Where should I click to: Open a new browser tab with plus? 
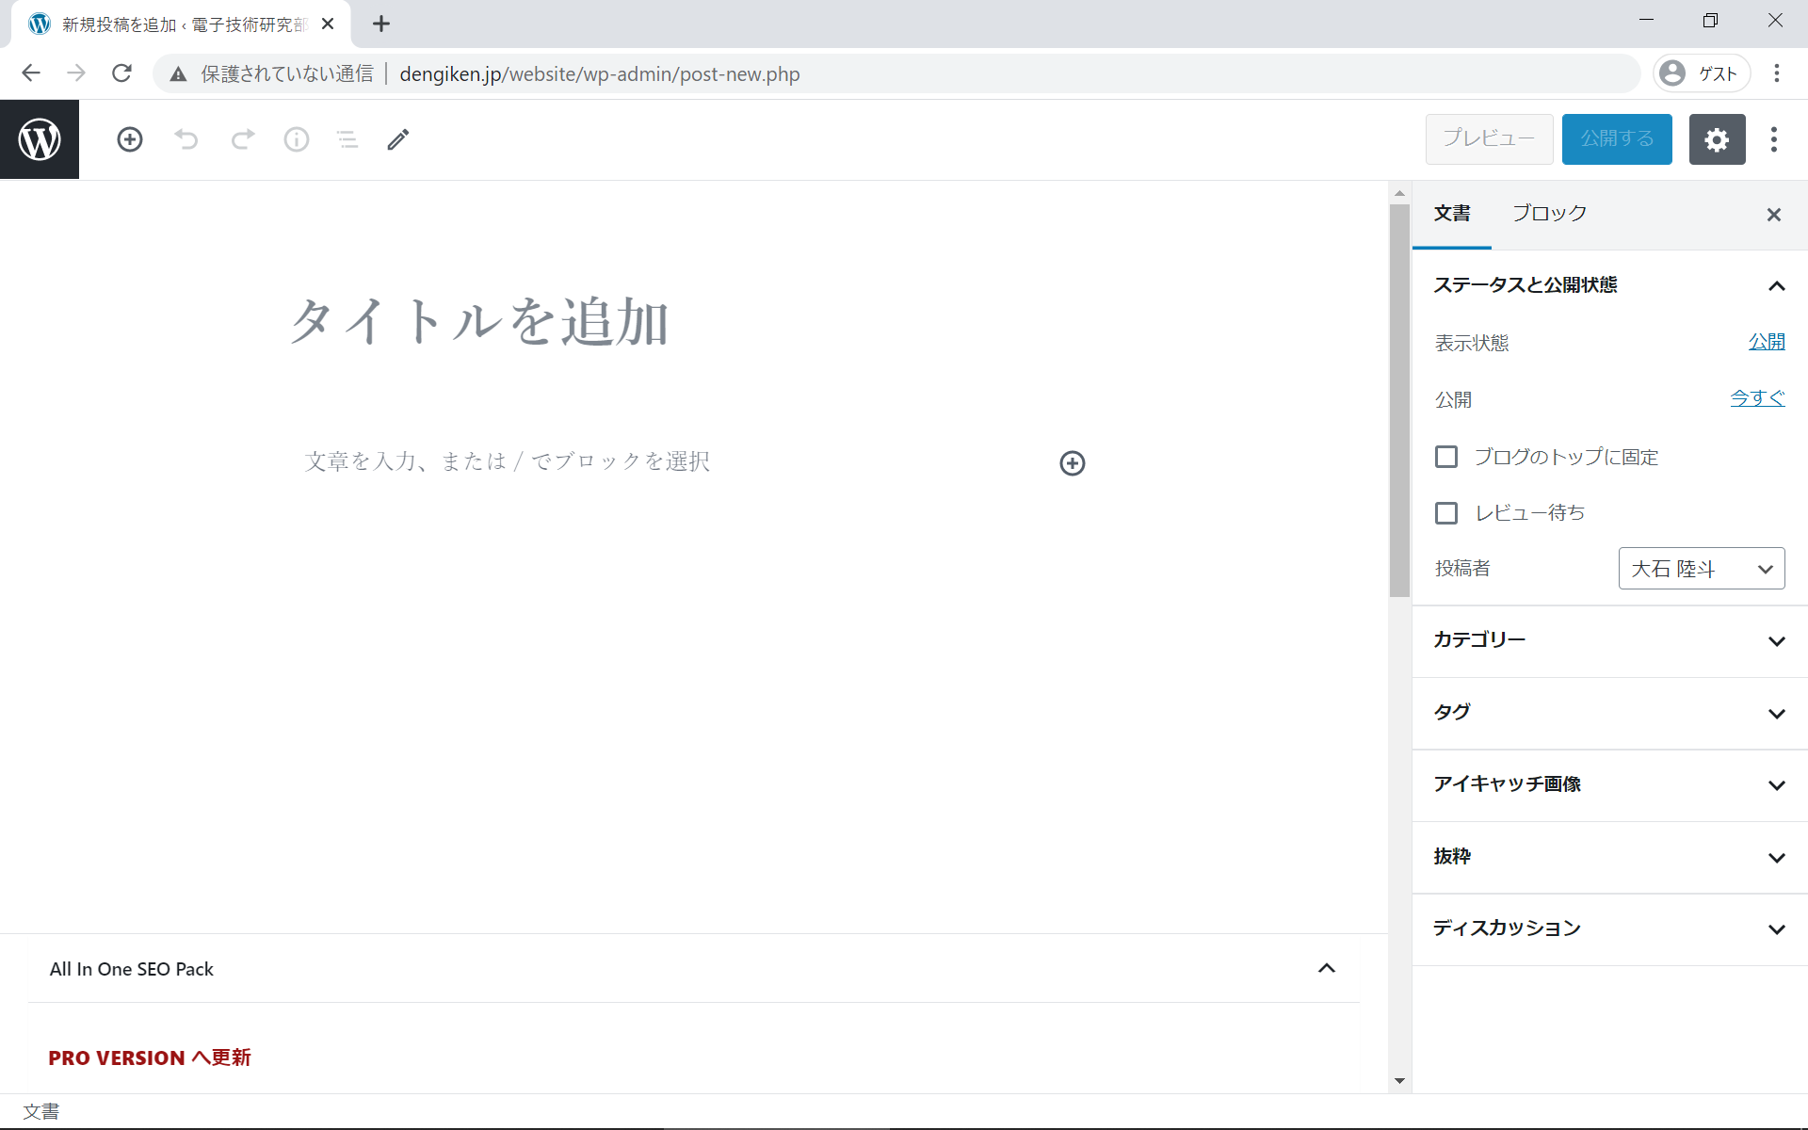coord(381,24)
